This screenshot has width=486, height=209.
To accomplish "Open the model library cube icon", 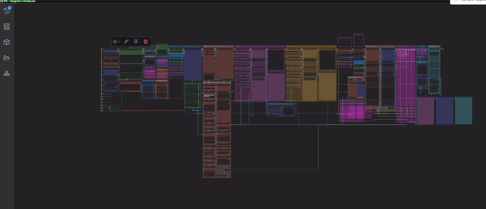I will [6, 42].
